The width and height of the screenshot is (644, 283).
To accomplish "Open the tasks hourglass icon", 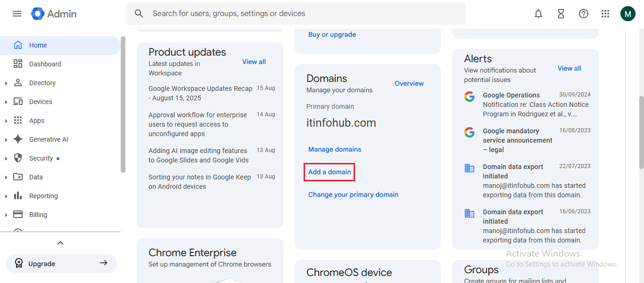I will (561, 14).
